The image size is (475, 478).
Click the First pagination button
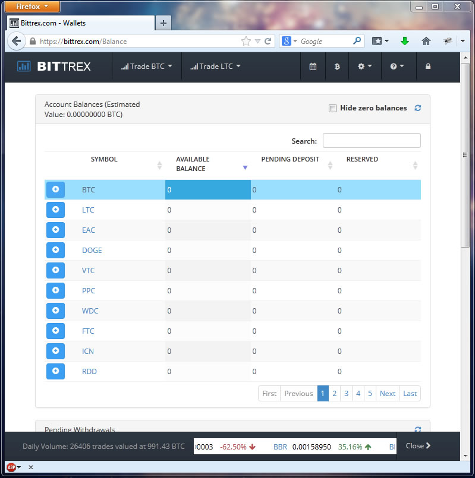[269, 393]
